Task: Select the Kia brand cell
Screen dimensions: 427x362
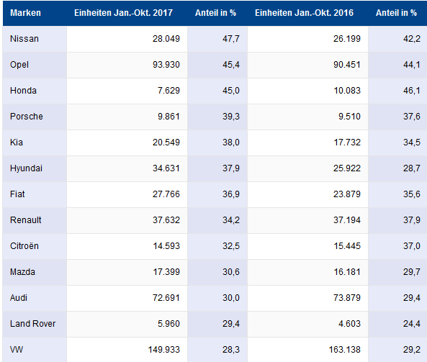Action: tap(35, 142)
